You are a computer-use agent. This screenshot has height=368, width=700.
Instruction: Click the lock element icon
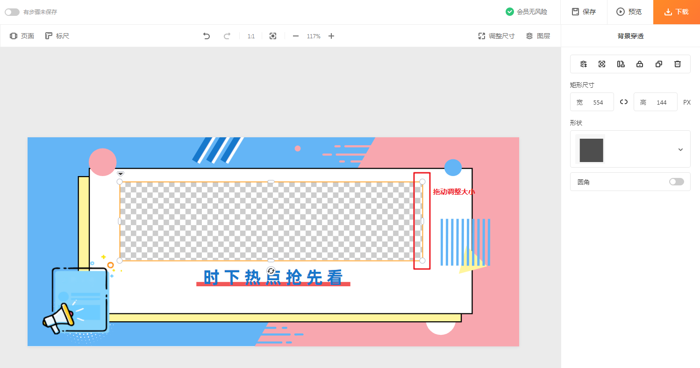point(640,64)
